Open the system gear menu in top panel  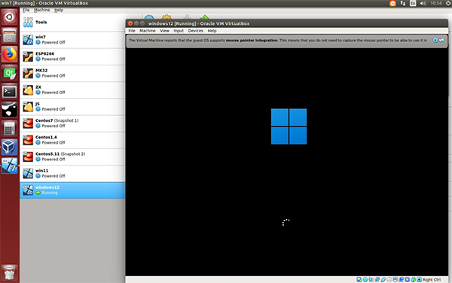[449, 3]
